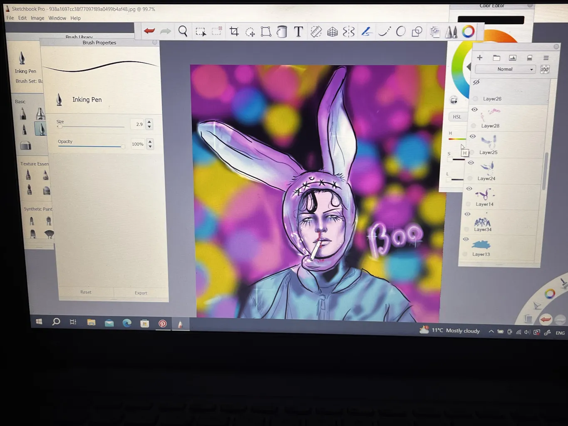This screenshot has width=568, height=426.
Task: Click the Reset button in Brush Properties
Action: (x=86, y=292)
